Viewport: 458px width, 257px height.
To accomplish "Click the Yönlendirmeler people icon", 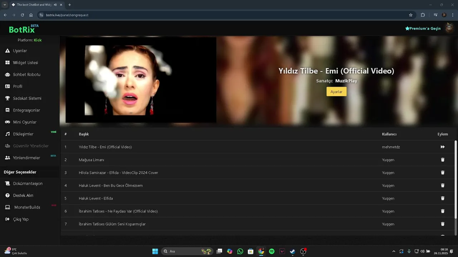I will tap(8, 158).
